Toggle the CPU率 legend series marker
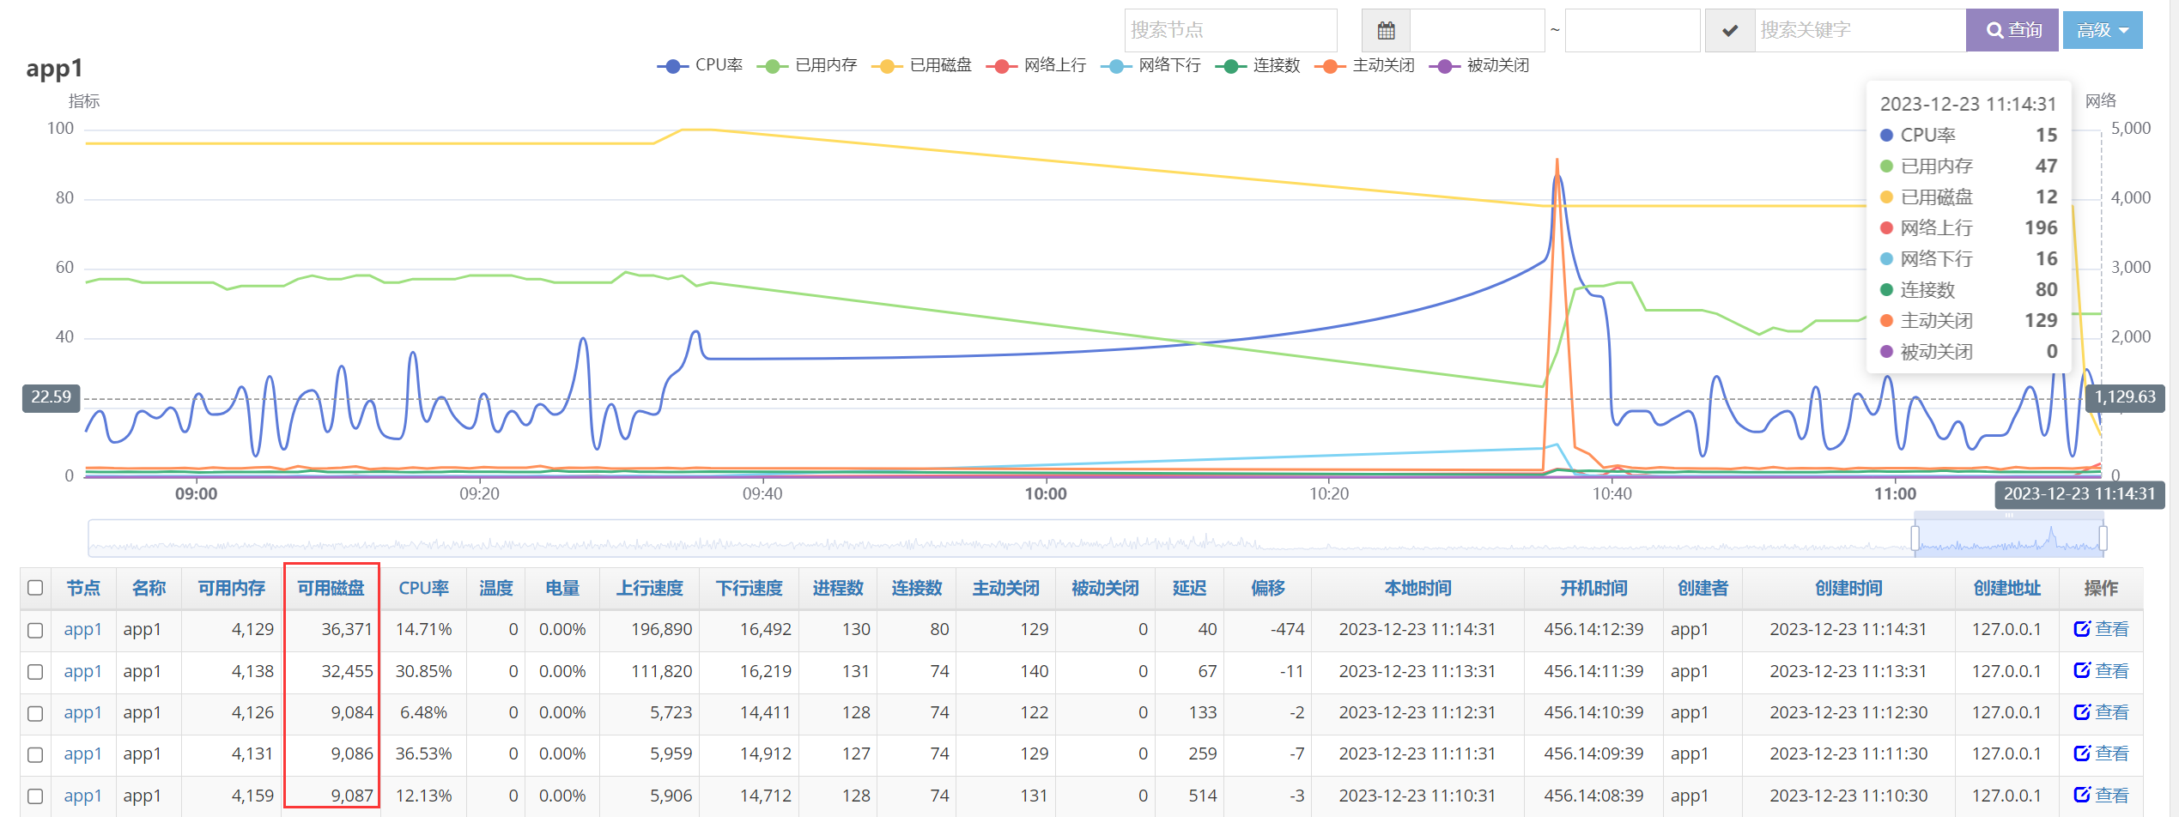 tap(672, 66)
